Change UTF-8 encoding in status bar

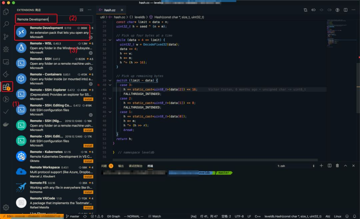tap(239, 216)
